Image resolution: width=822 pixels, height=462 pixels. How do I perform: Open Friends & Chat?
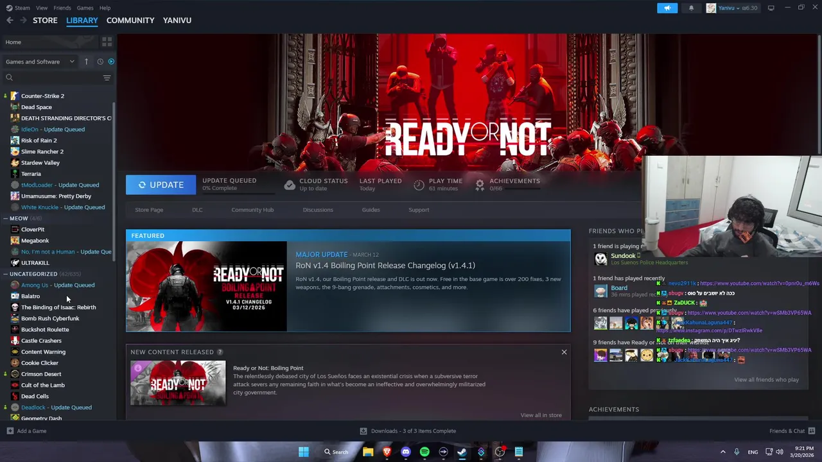coord(792,431)
